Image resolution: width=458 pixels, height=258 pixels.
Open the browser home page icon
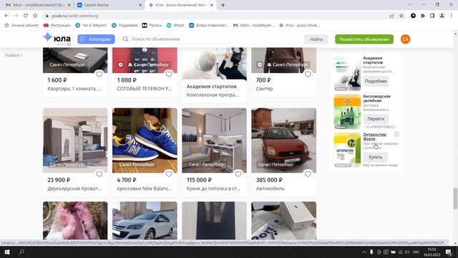click(35, 16)
